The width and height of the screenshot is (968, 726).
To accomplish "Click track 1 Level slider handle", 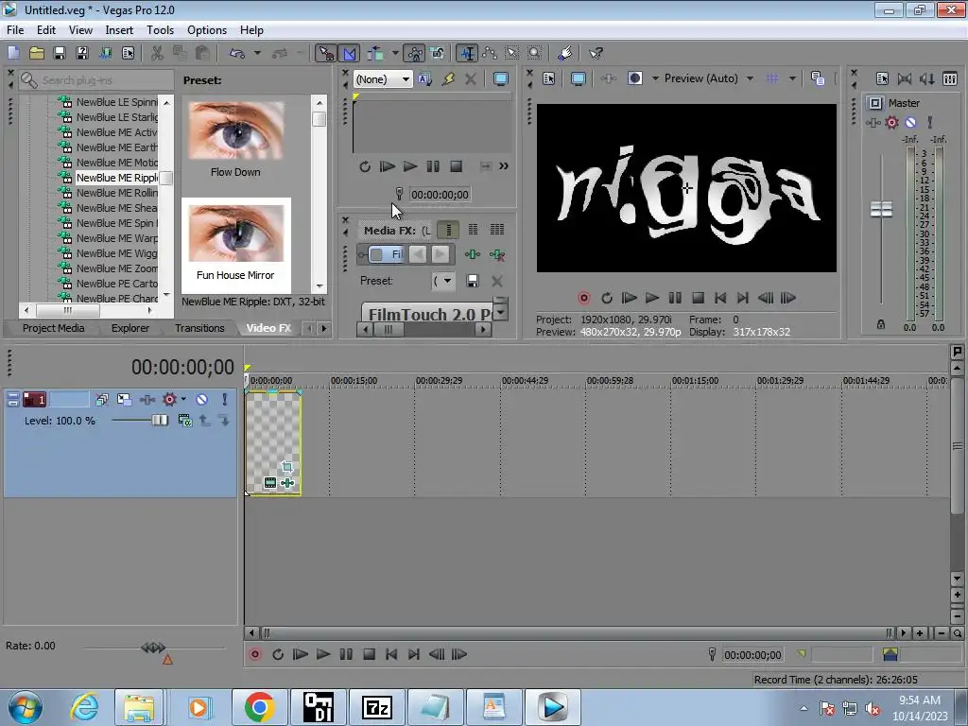I will pos(159,420).
